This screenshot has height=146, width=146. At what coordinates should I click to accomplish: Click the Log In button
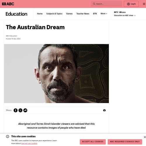[131, 4]
